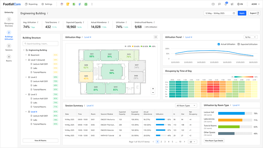The height and width of the screenshot is (148, 263).
Task: Collapse the Level 3 tree node
Action: click(26, 94)
